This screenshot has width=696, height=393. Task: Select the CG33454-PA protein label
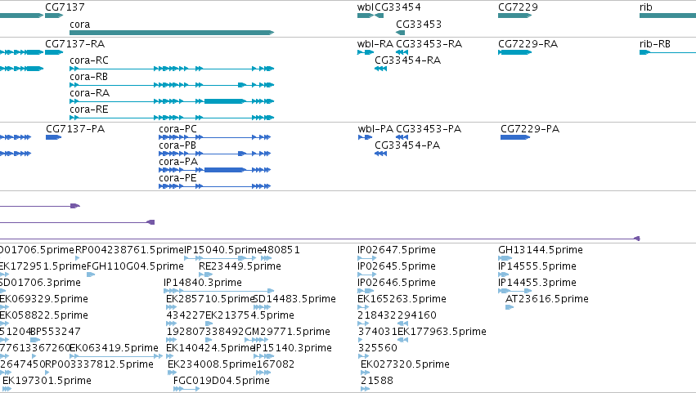407,145
